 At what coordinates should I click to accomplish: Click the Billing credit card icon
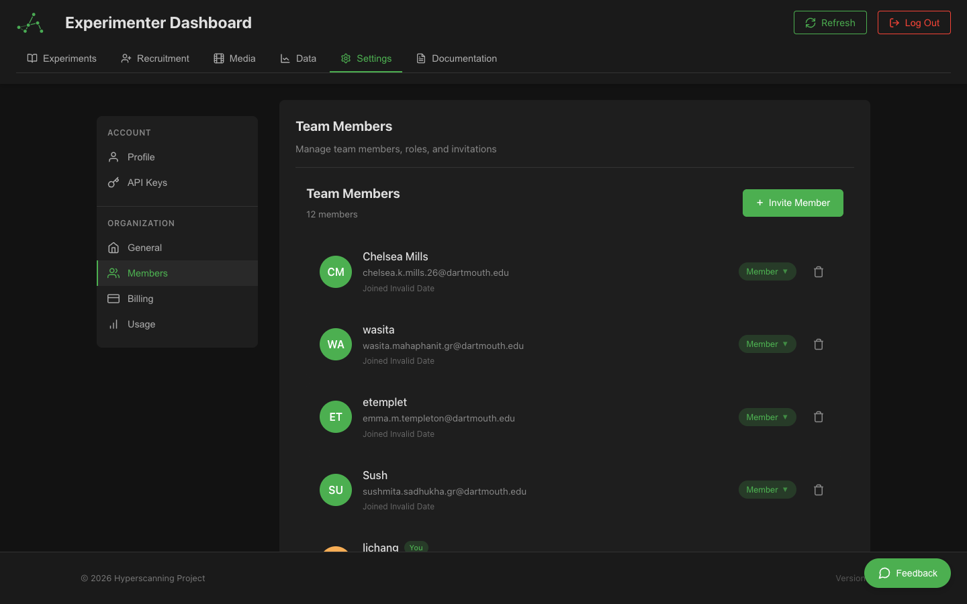113,298
